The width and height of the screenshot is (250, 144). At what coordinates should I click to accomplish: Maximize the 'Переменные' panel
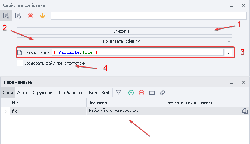coord(232,82)
